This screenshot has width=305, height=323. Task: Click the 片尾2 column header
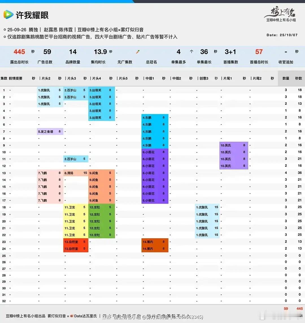click(x=257, y=78)
